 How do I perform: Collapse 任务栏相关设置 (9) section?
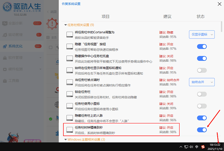click(x=66, y=25)
